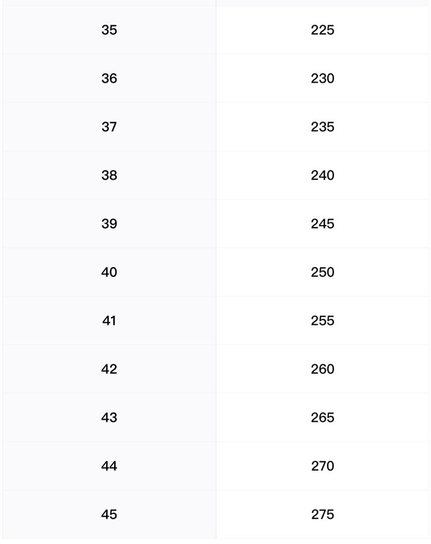Click the 240 value cell

point(322,175)
